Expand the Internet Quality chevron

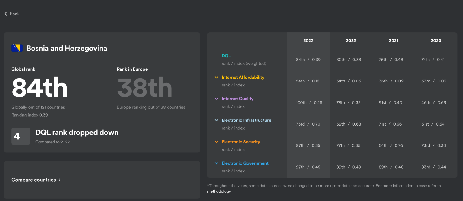[x=216, y=99]
